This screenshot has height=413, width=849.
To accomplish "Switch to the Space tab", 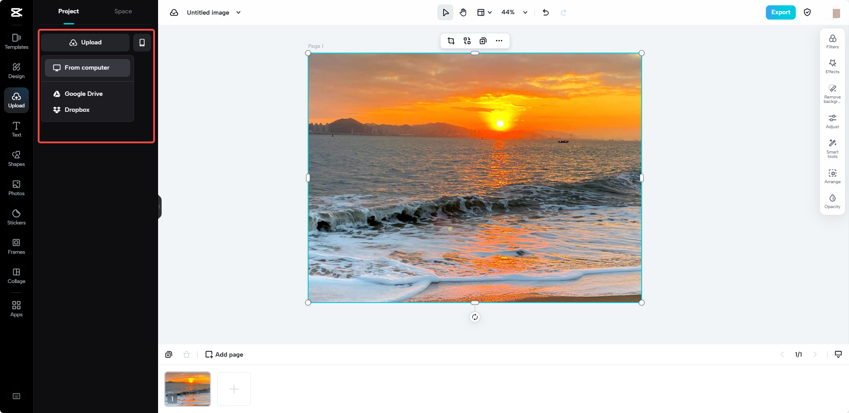I will [123, 11].
